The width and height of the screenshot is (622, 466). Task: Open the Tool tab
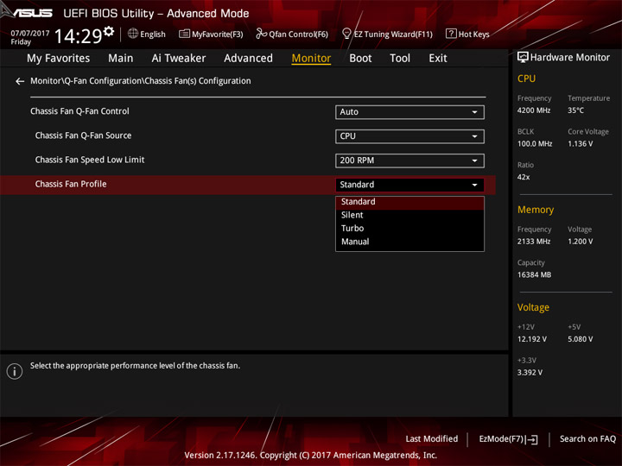[x=400, y=59]
